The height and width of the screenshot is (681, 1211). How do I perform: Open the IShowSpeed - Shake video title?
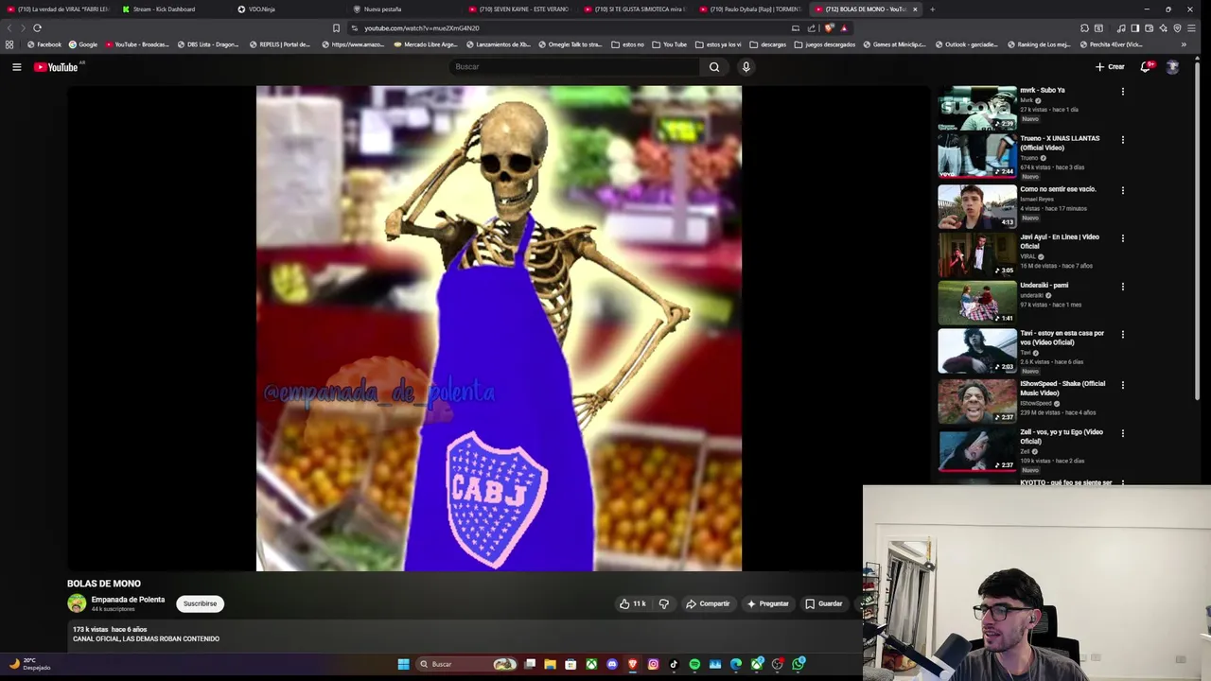[x=1062, y=388]
